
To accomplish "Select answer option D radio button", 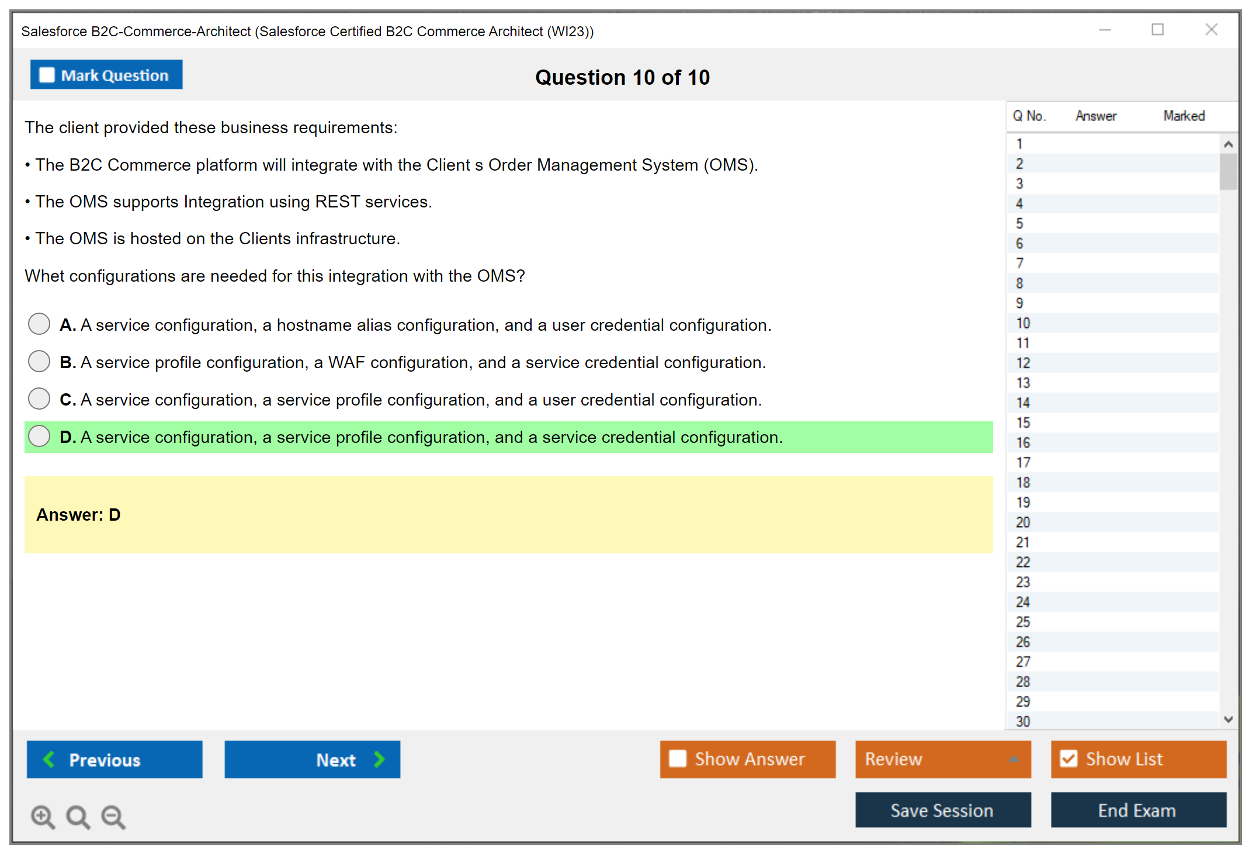I will point(39,436).
